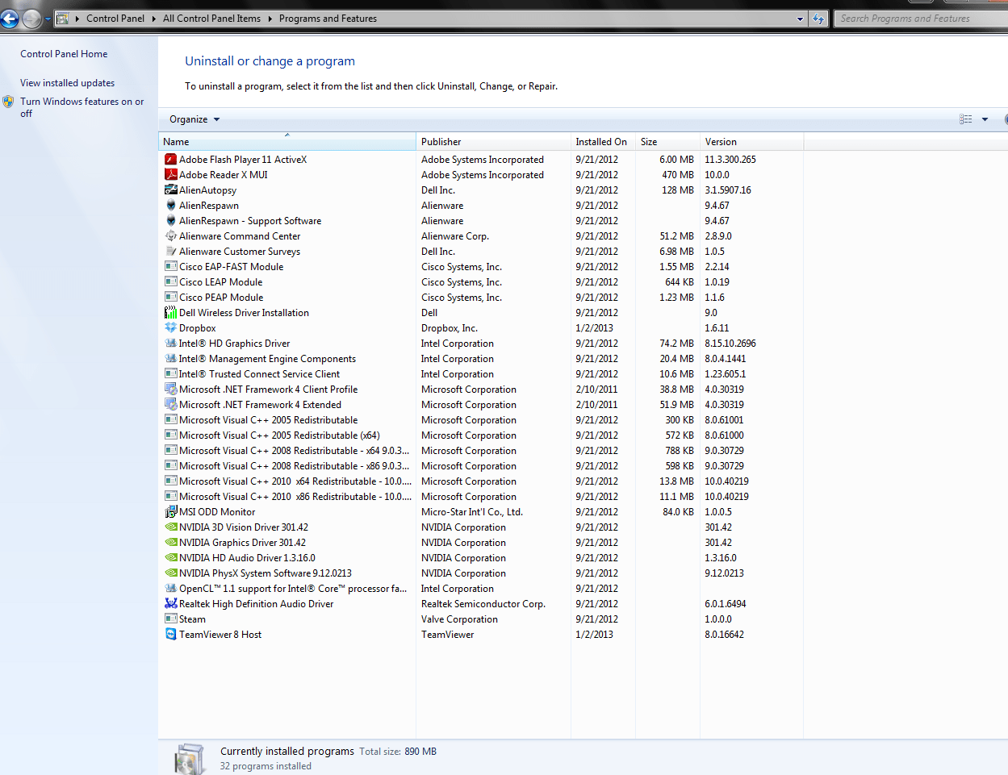Viewport: 1008px width, 775px height.
Task: Click the NVIDIA Graphics Driver 301.42 icon
Action: click(x=170, y=543)
